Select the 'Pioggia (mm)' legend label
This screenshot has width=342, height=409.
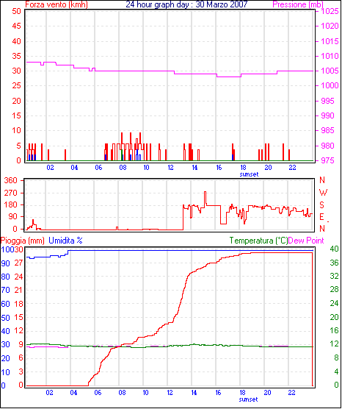coord(22,241)
